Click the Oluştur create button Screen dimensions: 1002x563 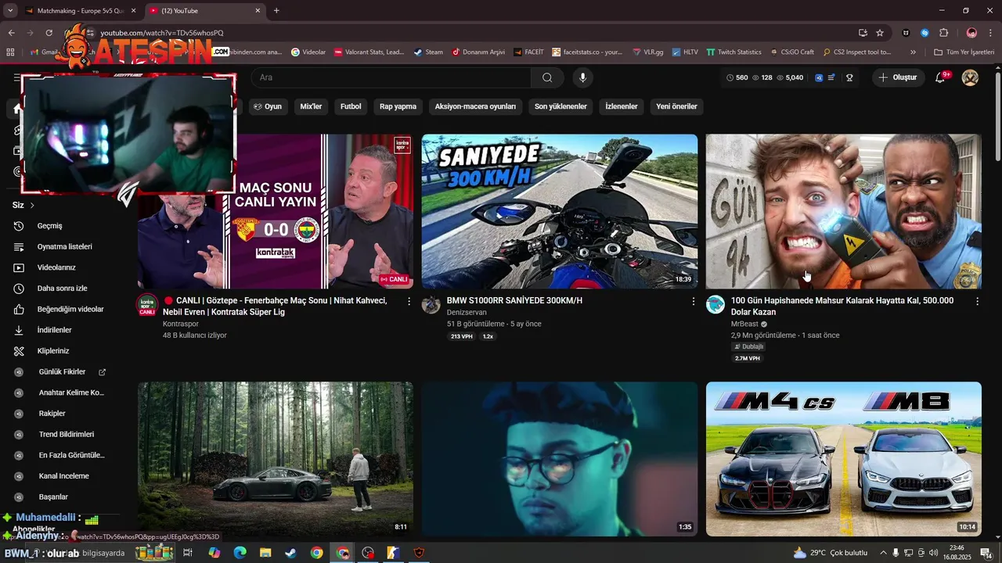point(898,77)
